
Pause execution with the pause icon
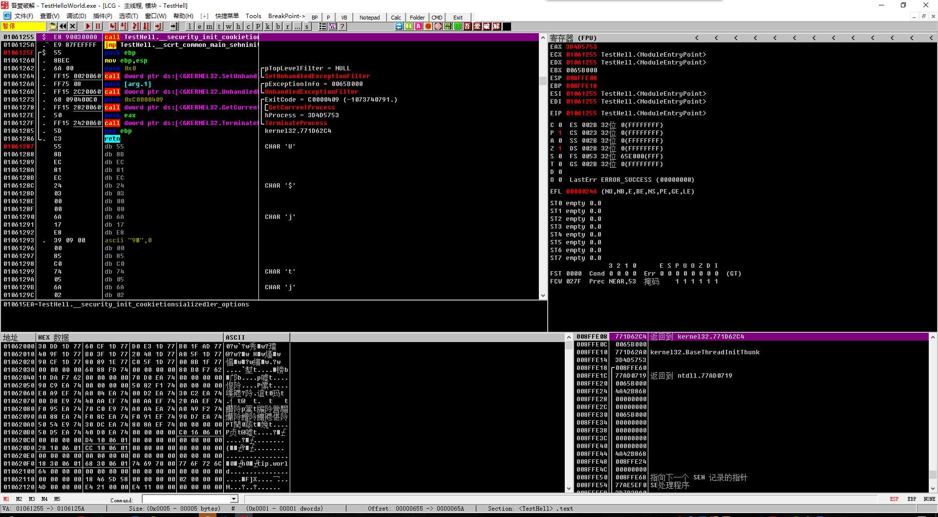98,26
